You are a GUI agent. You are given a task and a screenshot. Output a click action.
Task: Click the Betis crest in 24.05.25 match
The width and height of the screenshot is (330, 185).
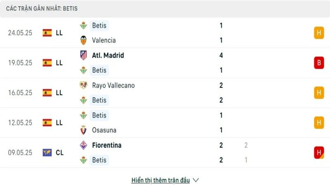(83, 25)
